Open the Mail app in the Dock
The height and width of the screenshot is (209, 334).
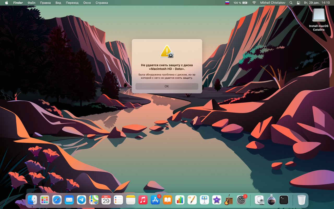(x=69, y=200)
